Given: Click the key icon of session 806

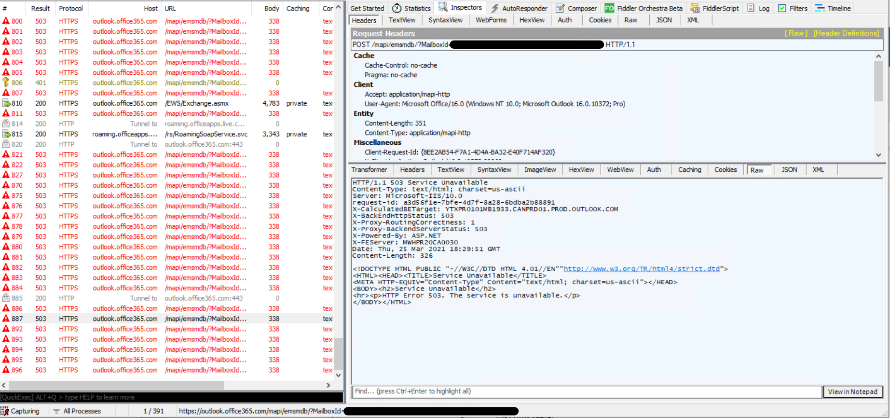Looking at the screenshot, I should tap(6, 83).
